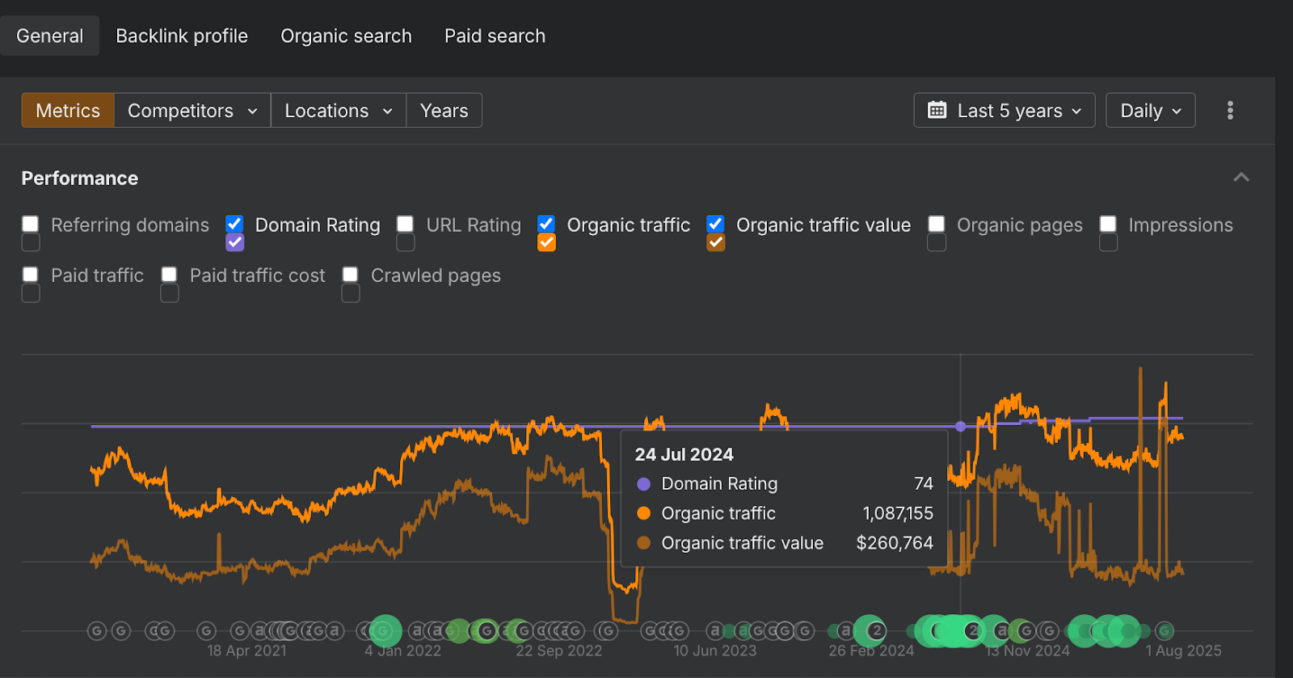Click the first Google update marker on timeline
1293x678 pixels.
(97, 630)
